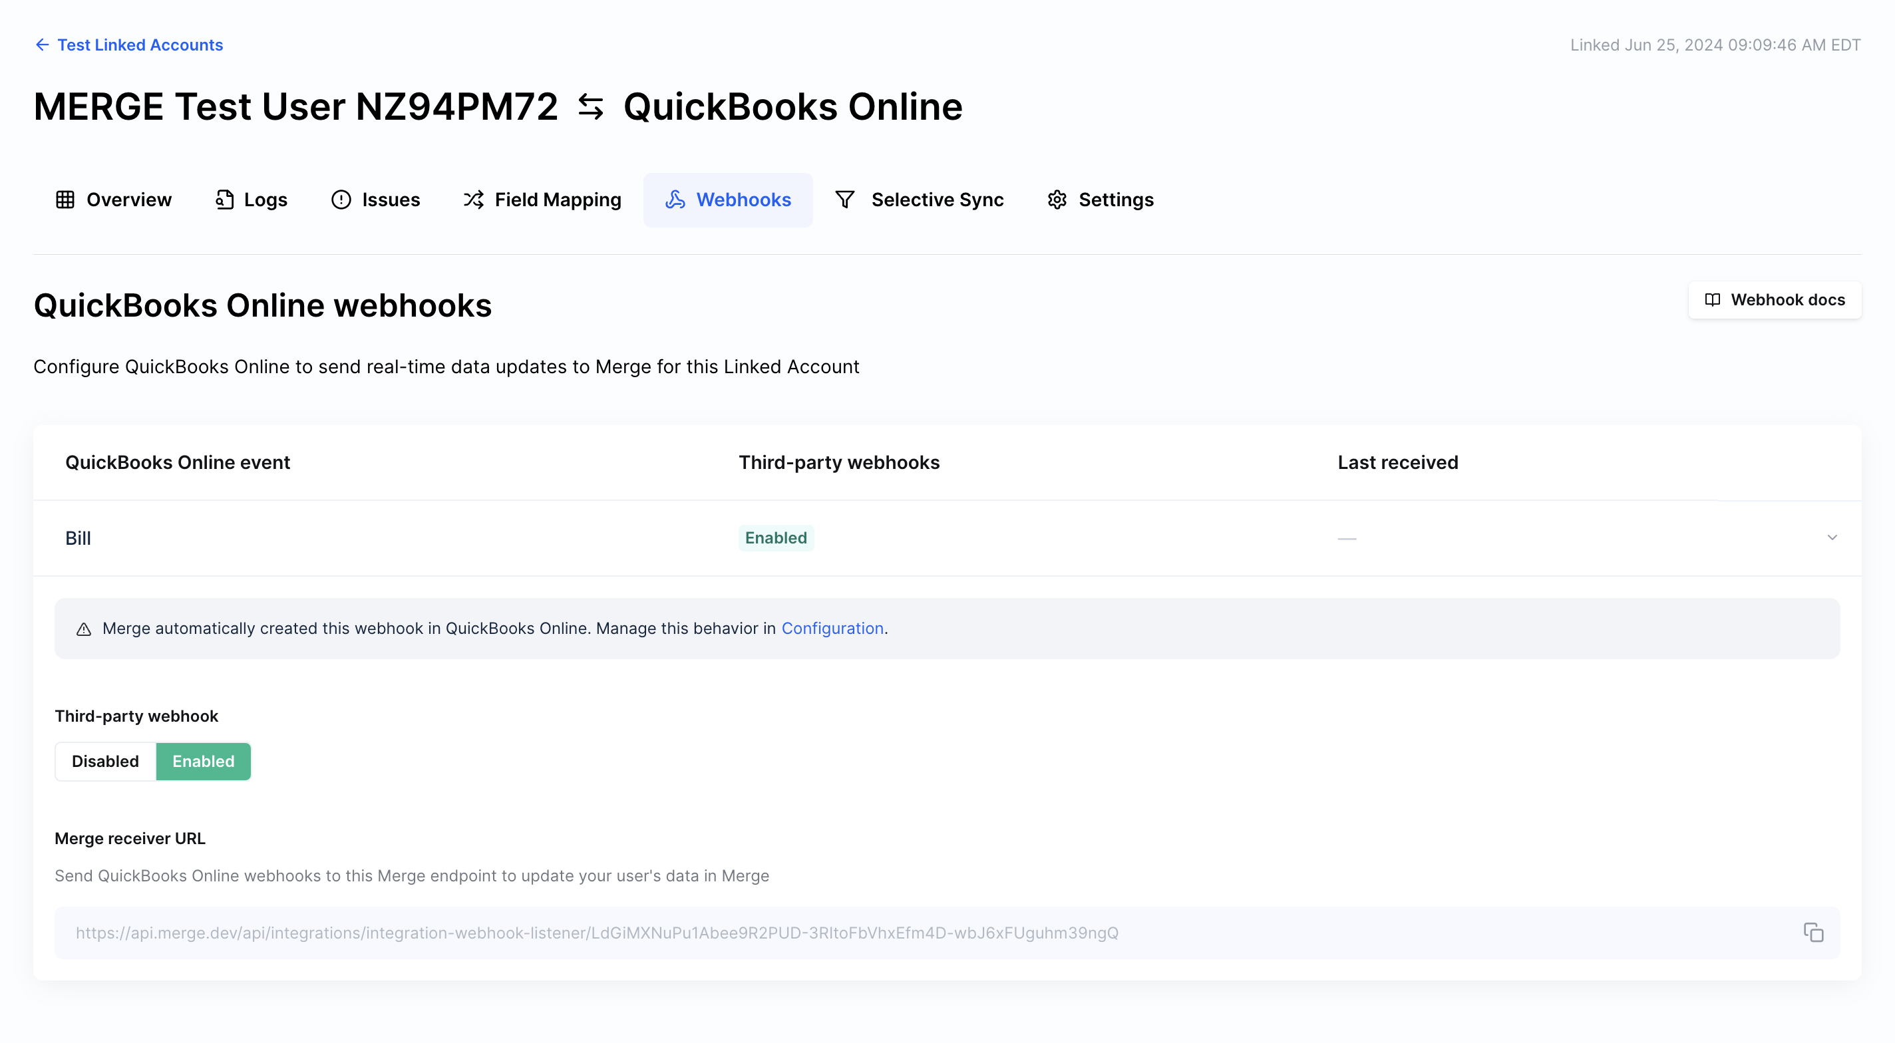The width and height of the screenshot is (1895, 1043).
Task: Collapse the Bill row using chevron
Action: click(1832, 537)
